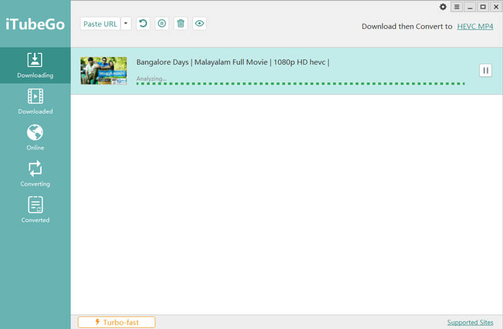The width and height of the screenshot is (503, 329).
Task: Click the 'Download then Convert to' label
Action: point(407,26)
